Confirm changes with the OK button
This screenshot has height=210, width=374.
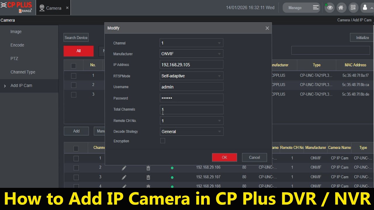(x=224, y=157)
